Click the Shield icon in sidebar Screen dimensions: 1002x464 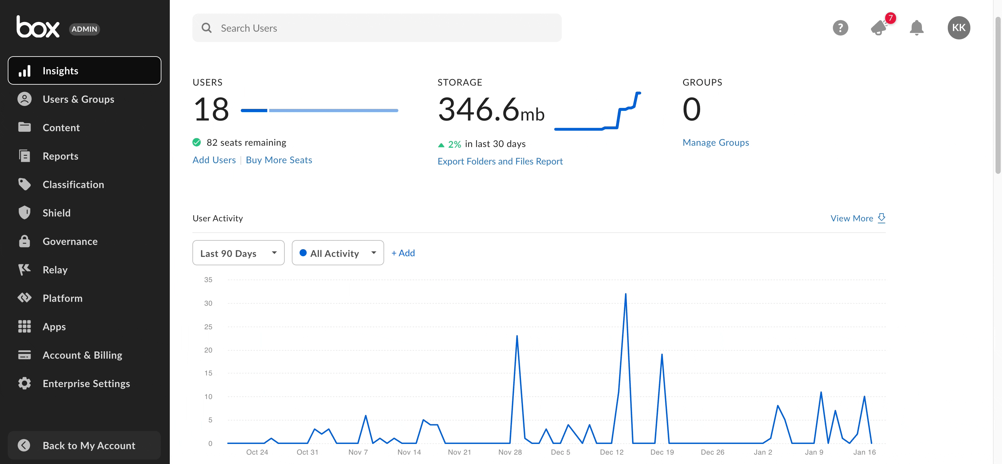point(25,213)
